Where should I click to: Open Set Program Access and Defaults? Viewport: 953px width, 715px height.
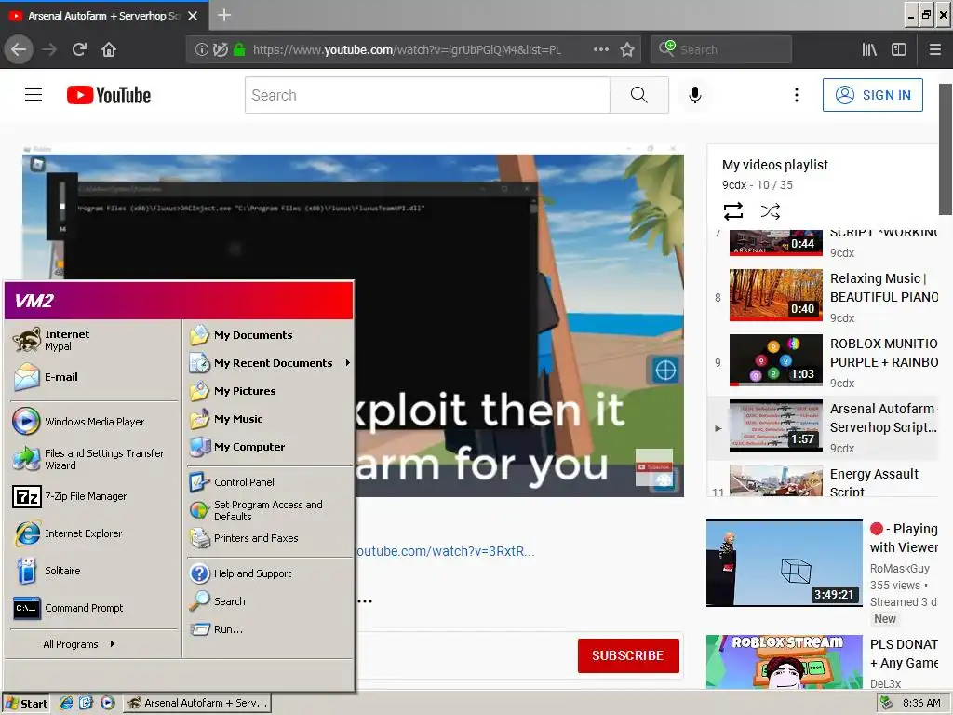tap(256, 510)
